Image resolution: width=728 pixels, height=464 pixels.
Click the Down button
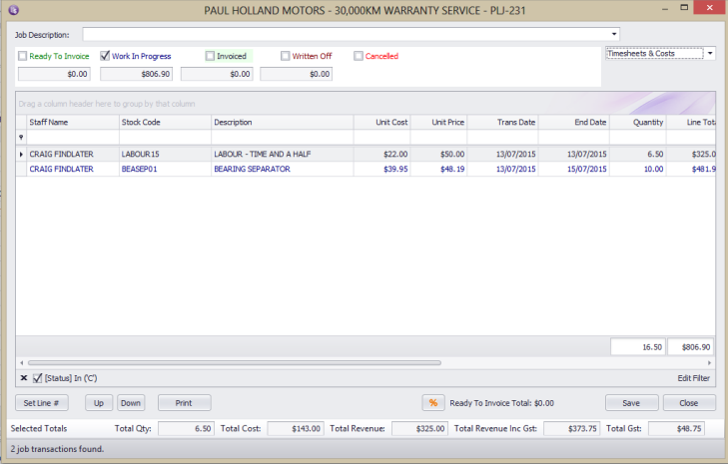click(131, 403)
